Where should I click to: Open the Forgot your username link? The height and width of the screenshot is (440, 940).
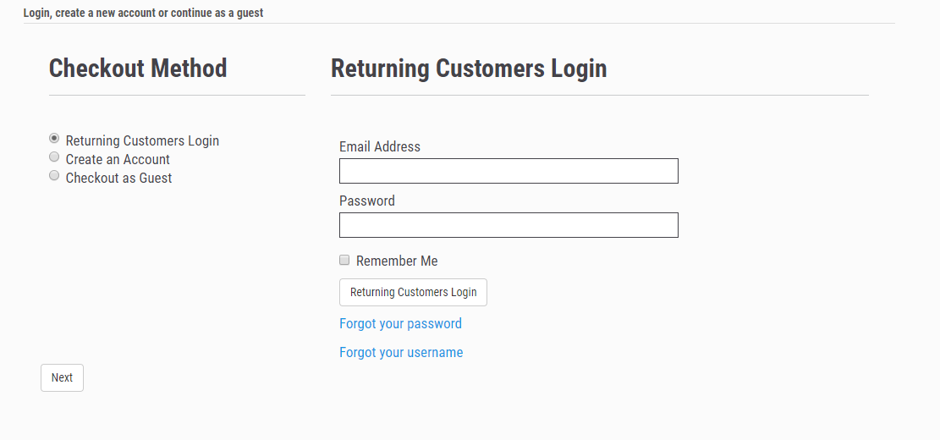[x=401, y=352]
